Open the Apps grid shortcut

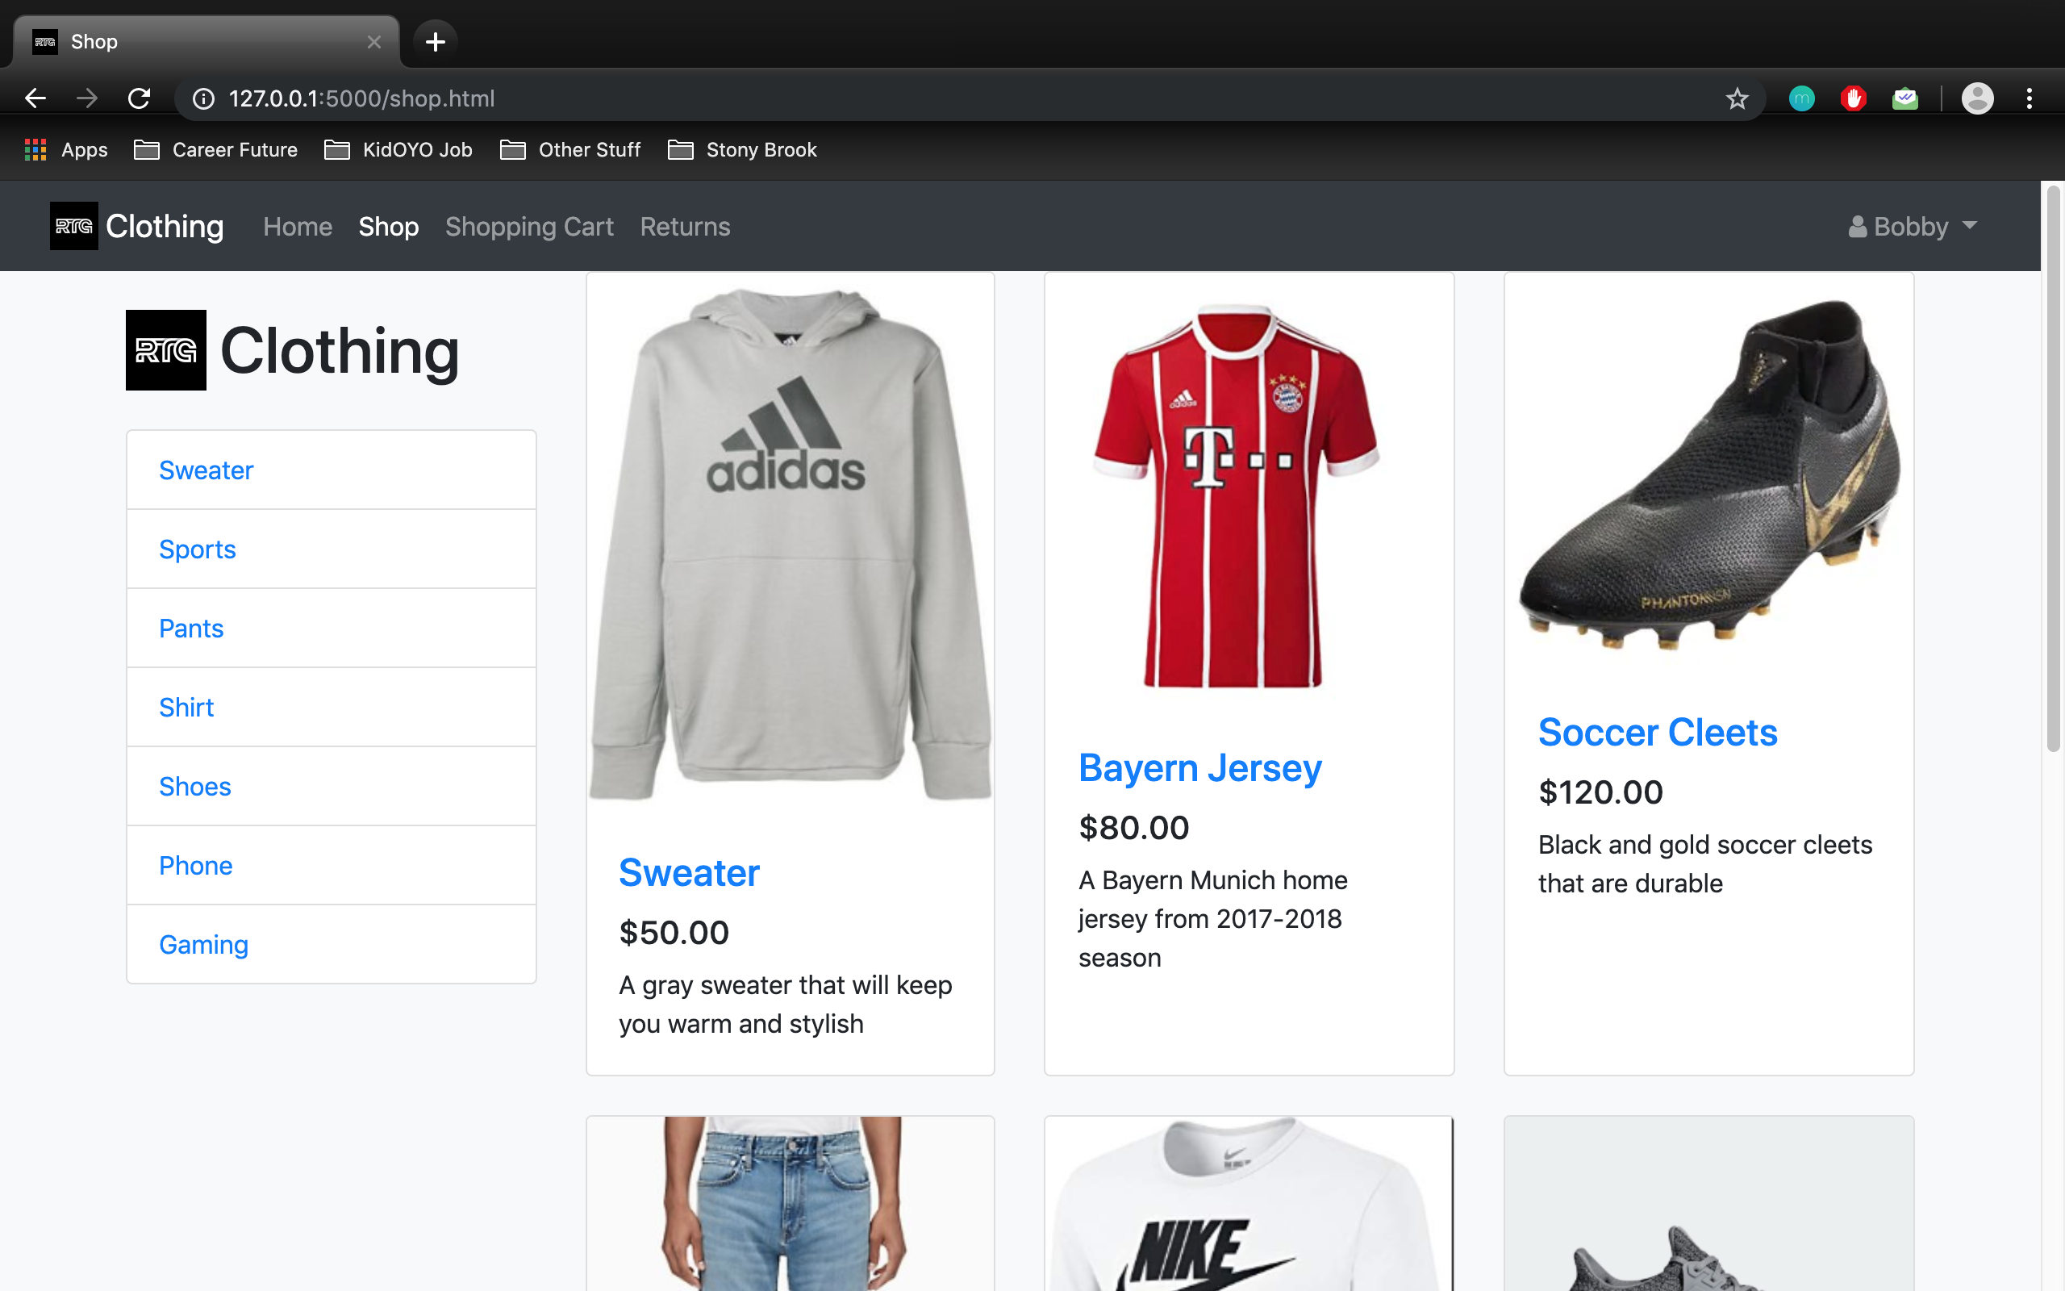[x=65, y=150]
